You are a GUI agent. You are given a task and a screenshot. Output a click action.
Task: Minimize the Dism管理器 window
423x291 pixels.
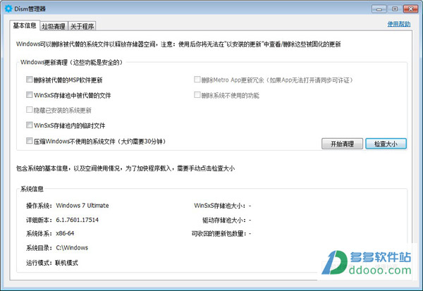click(x=379, y=9)
